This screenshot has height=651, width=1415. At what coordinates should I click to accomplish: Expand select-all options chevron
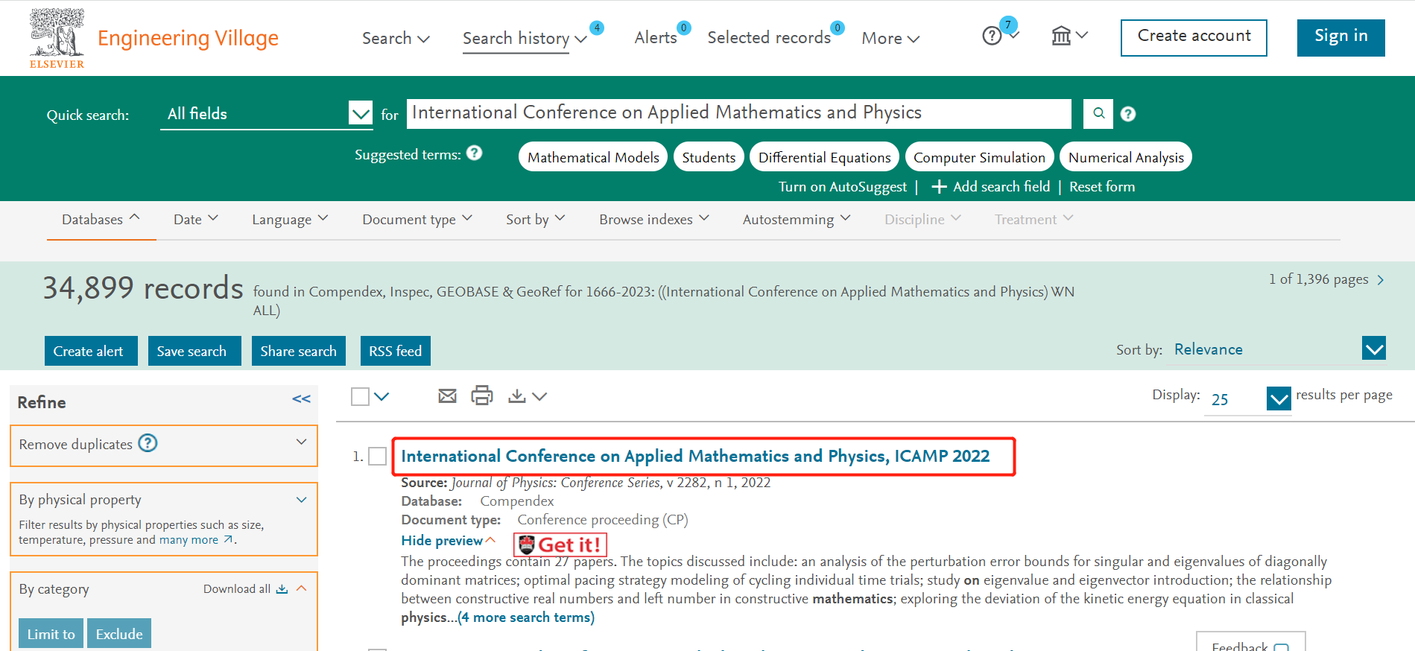pyautogui.click(x=382, y=396)
